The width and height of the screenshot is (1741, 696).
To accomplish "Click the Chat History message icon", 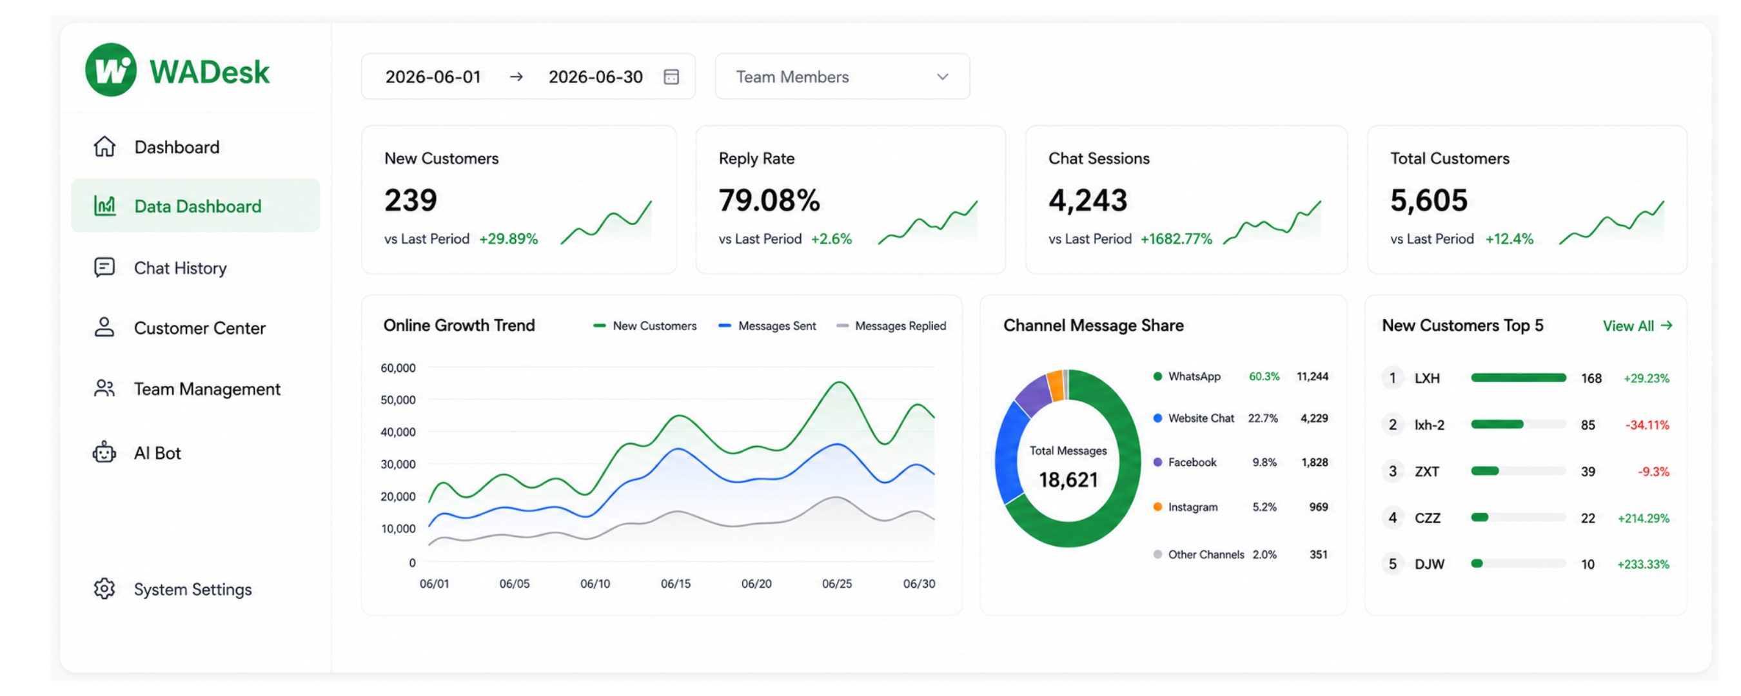I will pos(104,267).
